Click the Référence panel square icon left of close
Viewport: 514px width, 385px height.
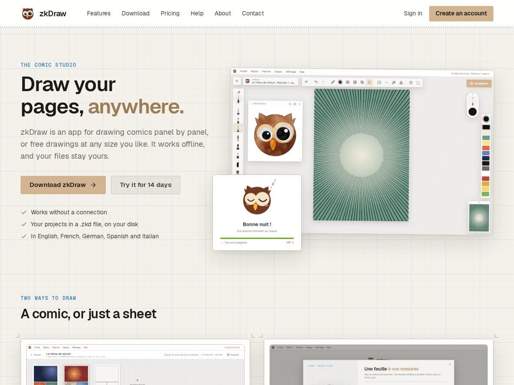[295, 104]
